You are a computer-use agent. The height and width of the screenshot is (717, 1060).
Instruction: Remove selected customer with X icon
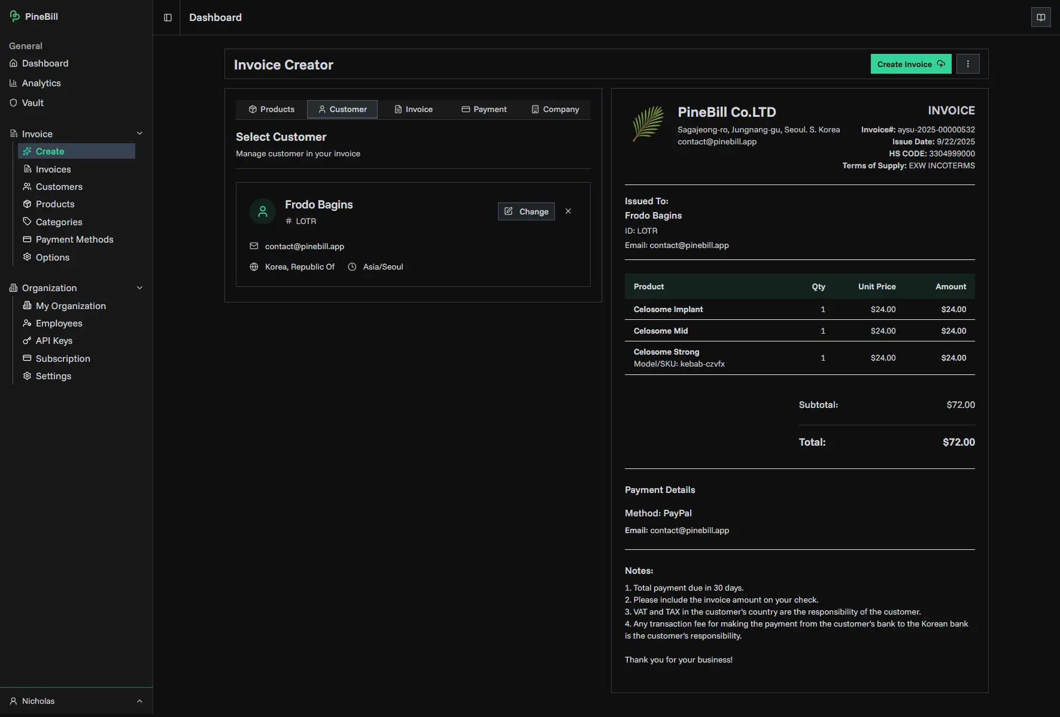(568, 211)
